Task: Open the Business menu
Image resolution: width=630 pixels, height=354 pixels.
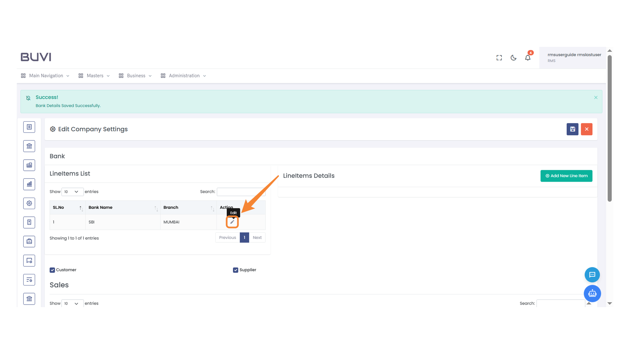Action: point(136,76)
